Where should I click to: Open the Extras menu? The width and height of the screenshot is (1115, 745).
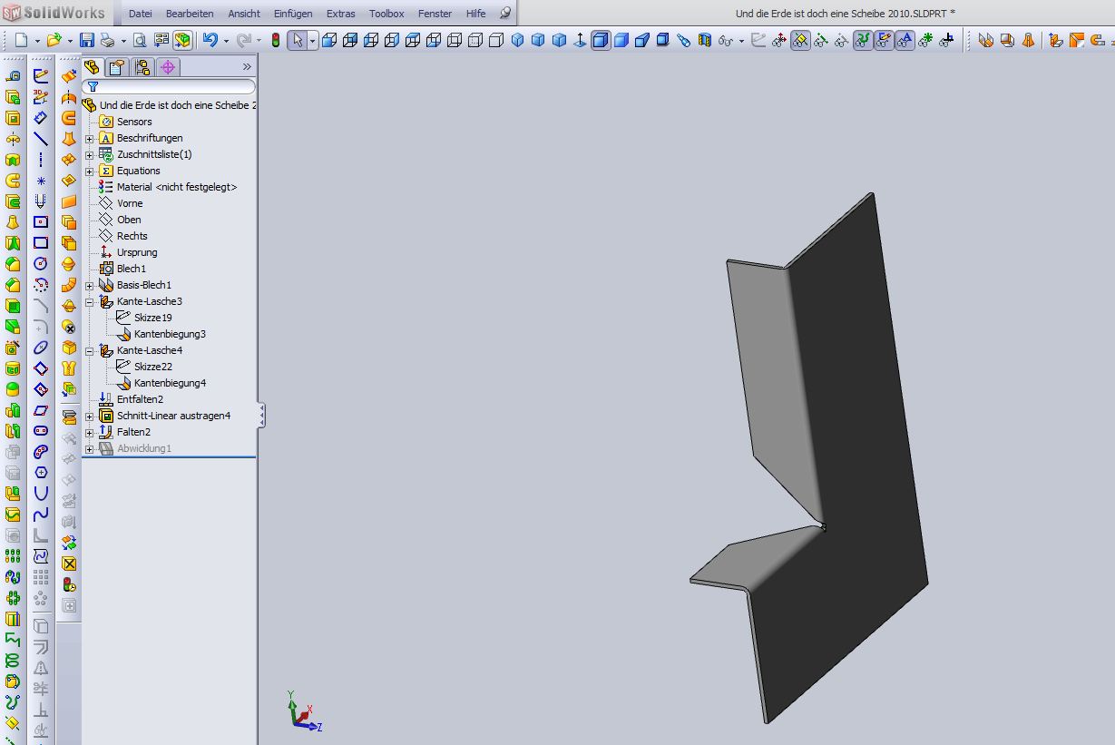[341, 14]
